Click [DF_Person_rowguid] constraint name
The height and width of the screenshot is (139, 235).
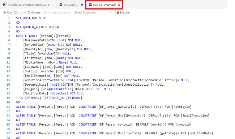115,124
